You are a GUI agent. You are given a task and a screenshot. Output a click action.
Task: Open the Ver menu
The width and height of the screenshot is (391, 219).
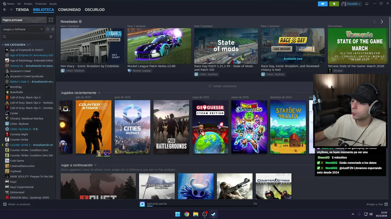pos(19,4)
